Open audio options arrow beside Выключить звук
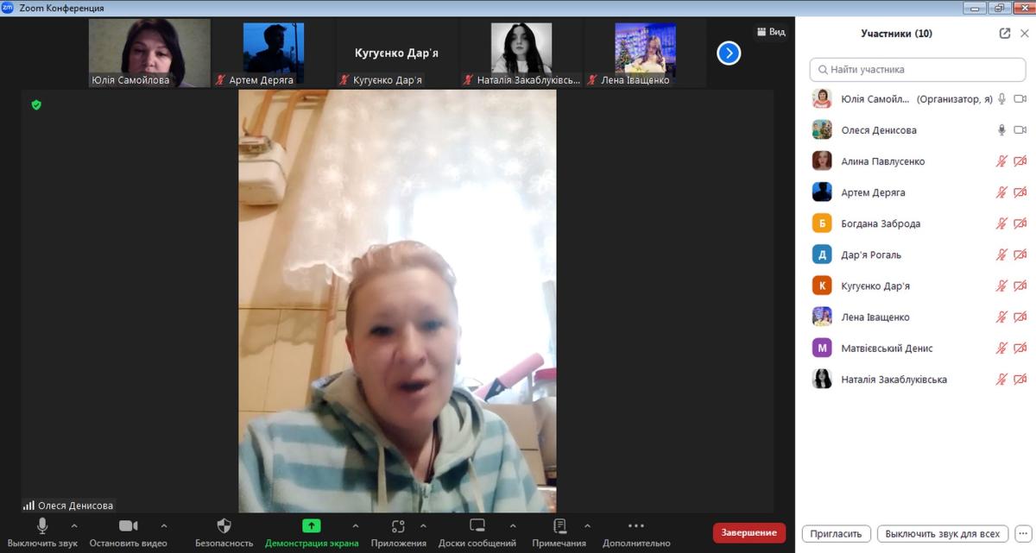Screen dimensions: 1036x553 [x=73, y=525]
